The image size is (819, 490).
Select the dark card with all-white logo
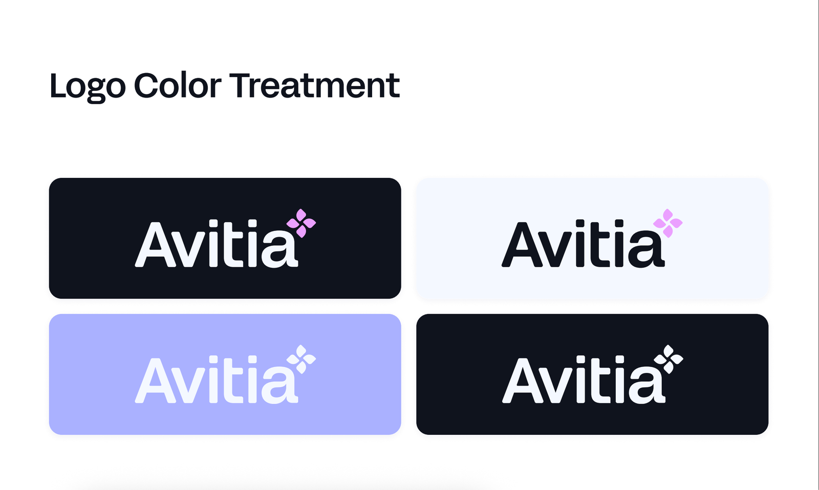[592, 374]
